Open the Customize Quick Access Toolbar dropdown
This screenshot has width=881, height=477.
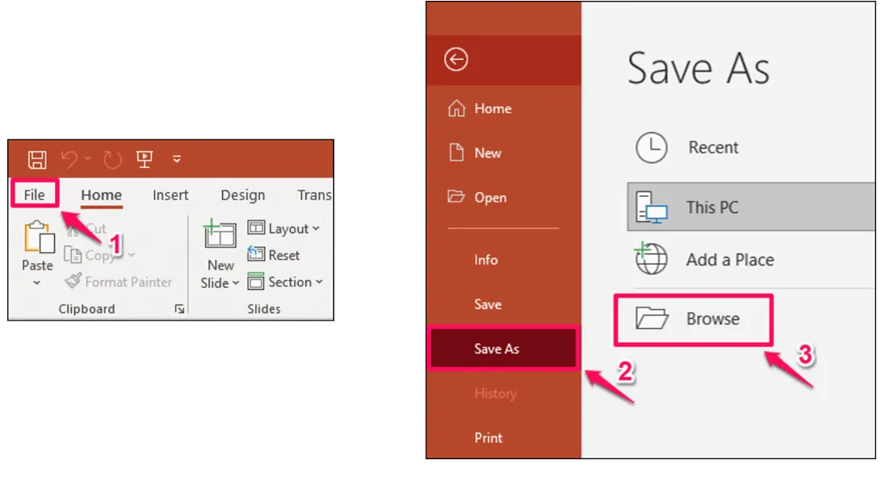coord(177,160)
